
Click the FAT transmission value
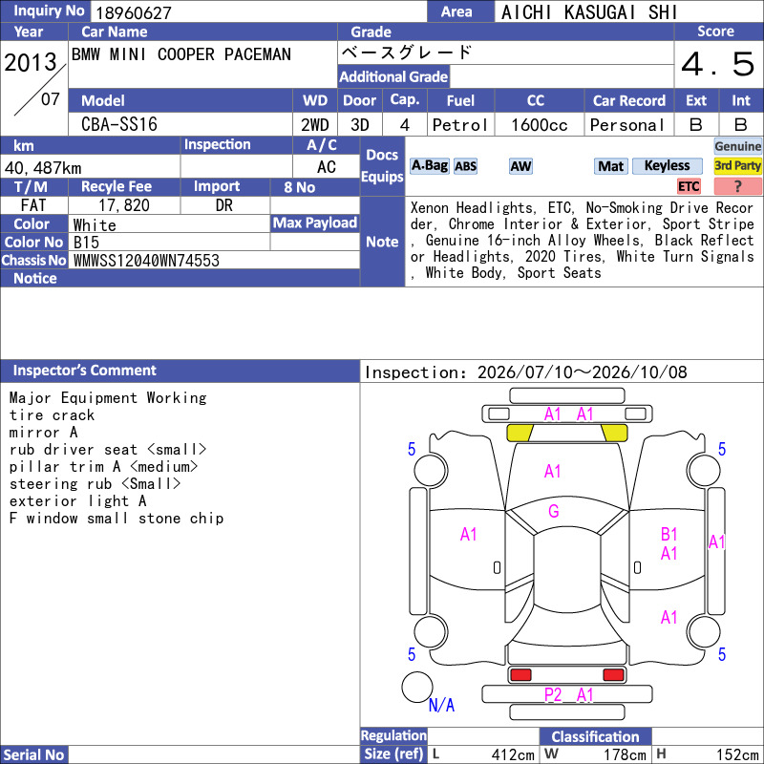[x=33, y=205]
